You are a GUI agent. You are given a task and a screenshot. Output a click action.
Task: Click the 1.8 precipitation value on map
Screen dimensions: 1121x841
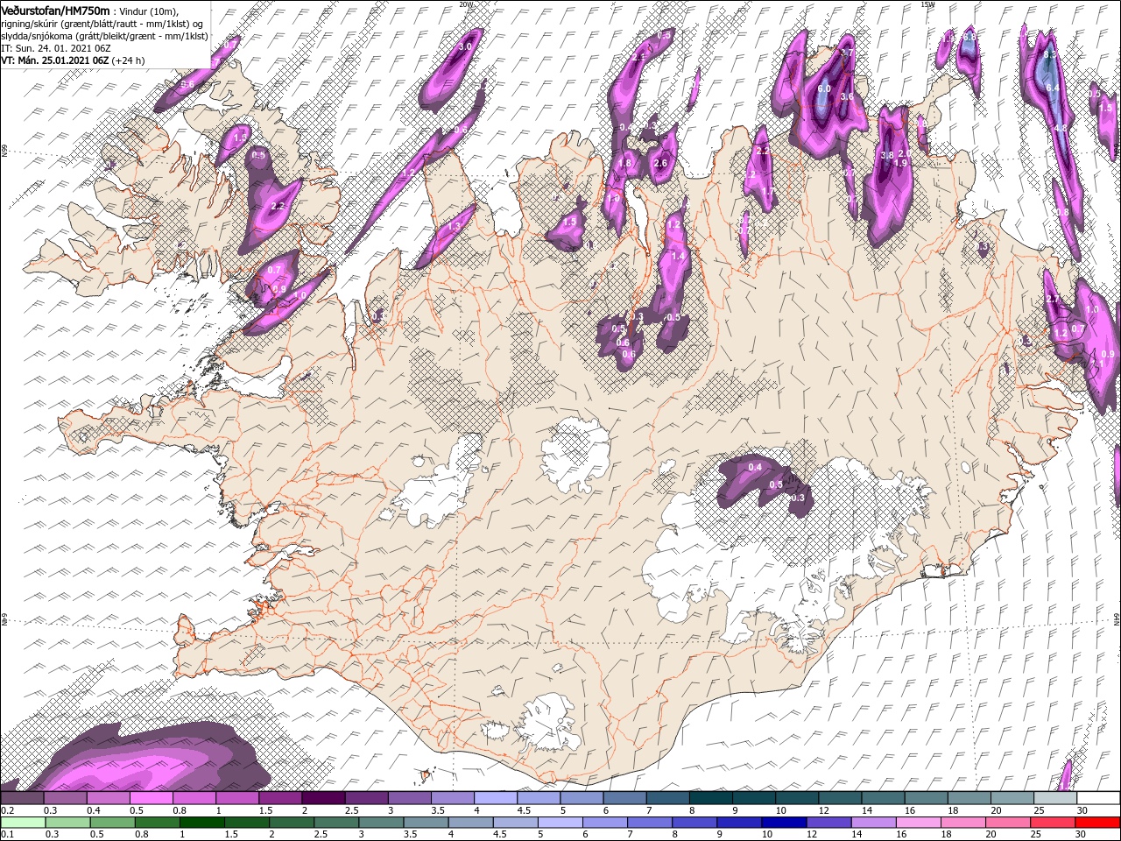click(x=624, y=163)
